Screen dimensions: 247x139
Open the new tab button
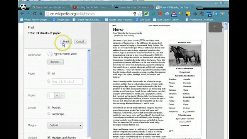(200, 7)
